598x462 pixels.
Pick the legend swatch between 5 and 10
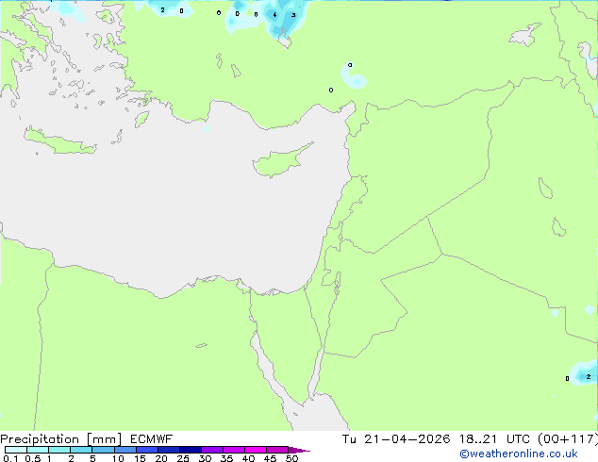(x=103, y=450)
